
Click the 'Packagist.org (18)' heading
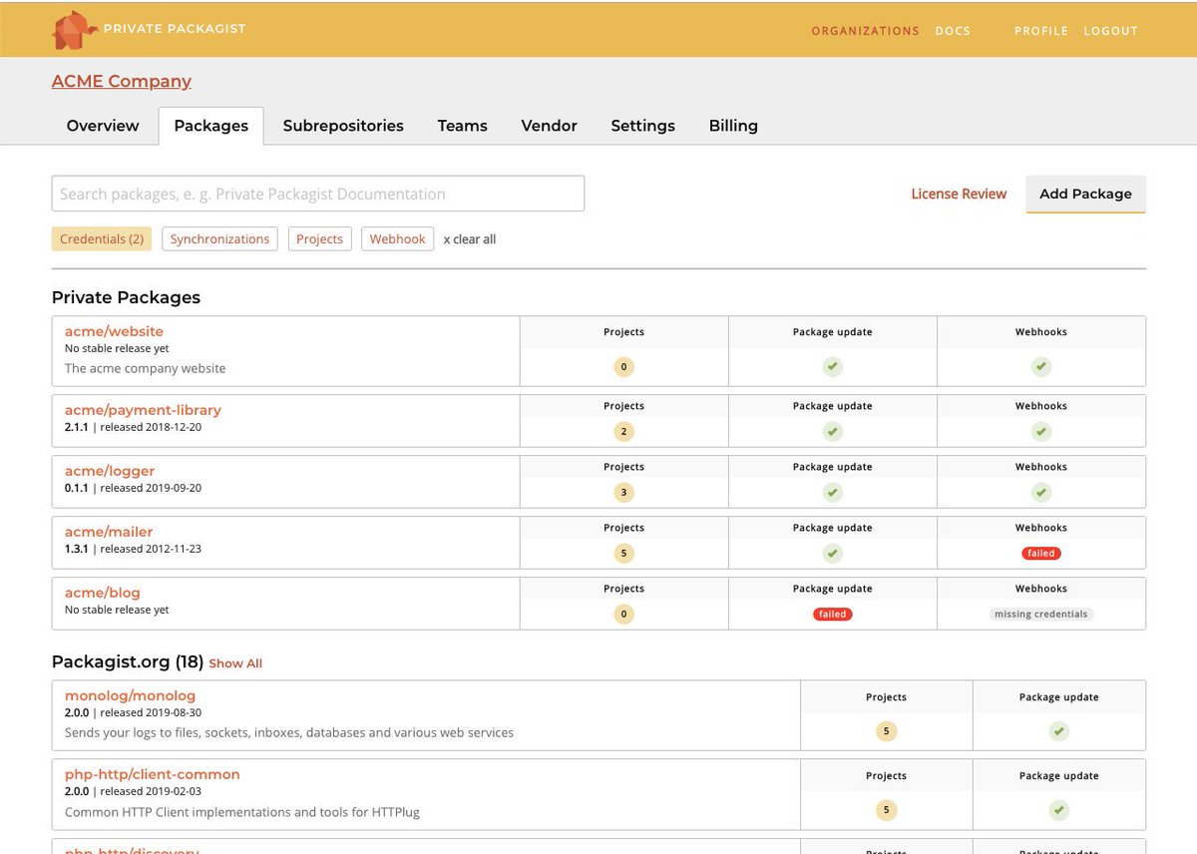[x=128, y=661]
